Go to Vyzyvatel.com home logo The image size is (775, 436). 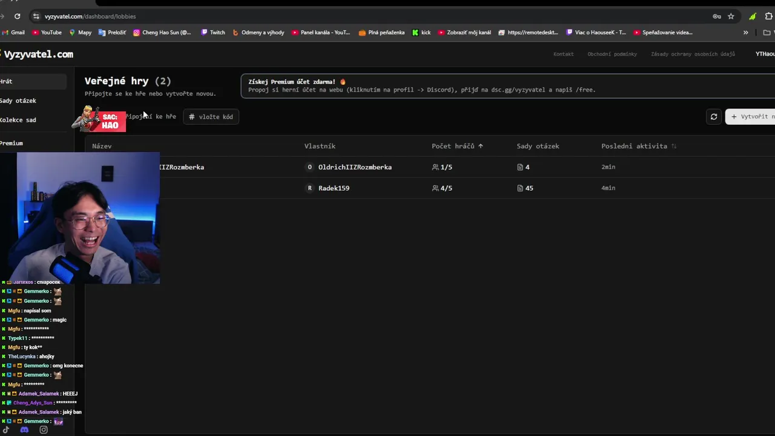pos(37,54)
